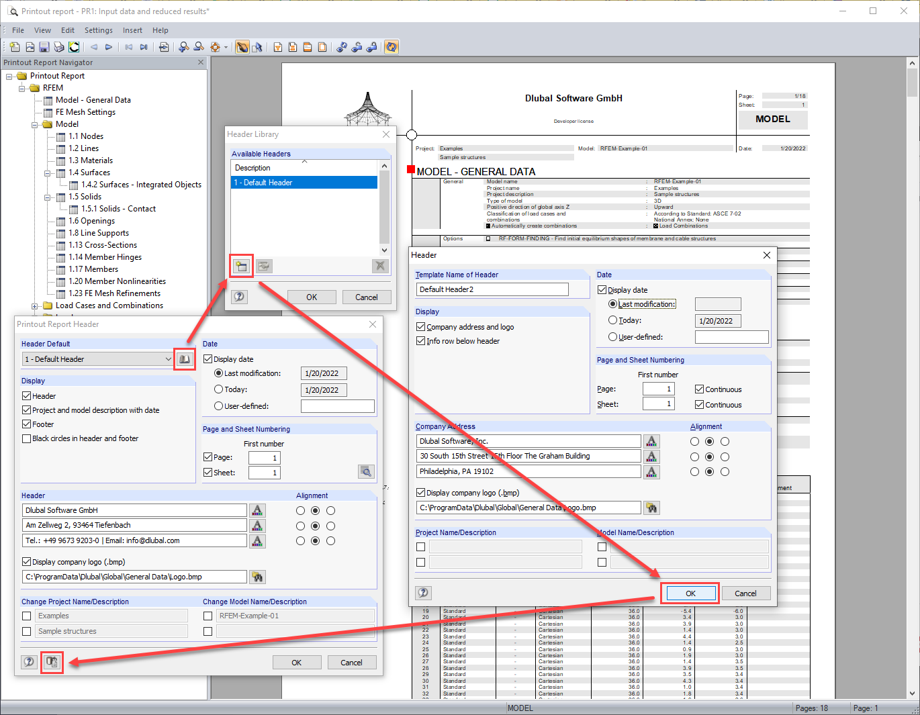Click the save (floppy disk) toolbar icon
920x715 pixels.
[44, 47]
